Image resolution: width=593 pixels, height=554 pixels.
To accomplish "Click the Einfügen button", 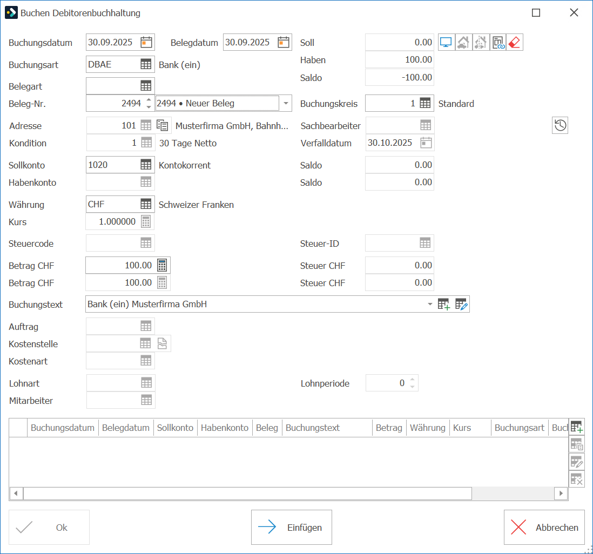I will pyautogui.click(x=292, y=528).
